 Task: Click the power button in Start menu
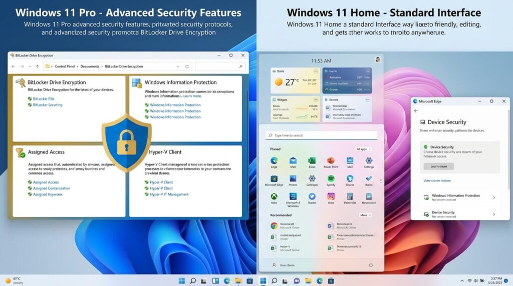[x=371, y=265]
